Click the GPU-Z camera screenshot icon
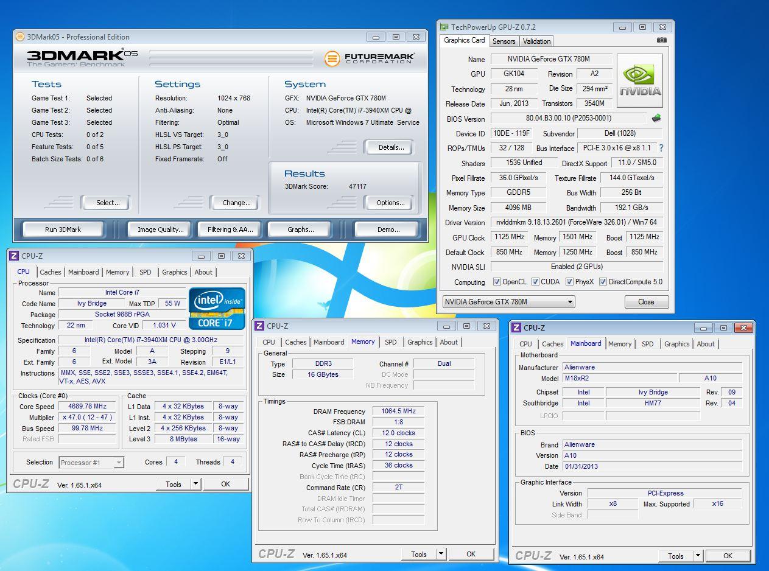769x571 pixels. click(x=661, y=40)
